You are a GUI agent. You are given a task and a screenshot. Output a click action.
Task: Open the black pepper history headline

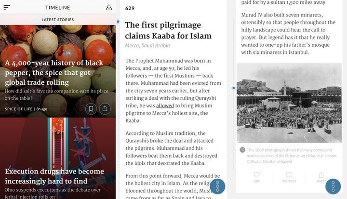point(54,73)
